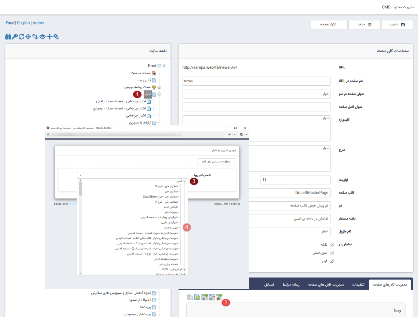Uncheck the منوی اصلی checkbox
The height and width of the screenshot is (317, 418).
332,253
